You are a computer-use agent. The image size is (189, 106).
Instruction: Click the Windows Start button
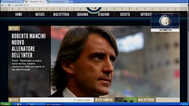[6, 104]
